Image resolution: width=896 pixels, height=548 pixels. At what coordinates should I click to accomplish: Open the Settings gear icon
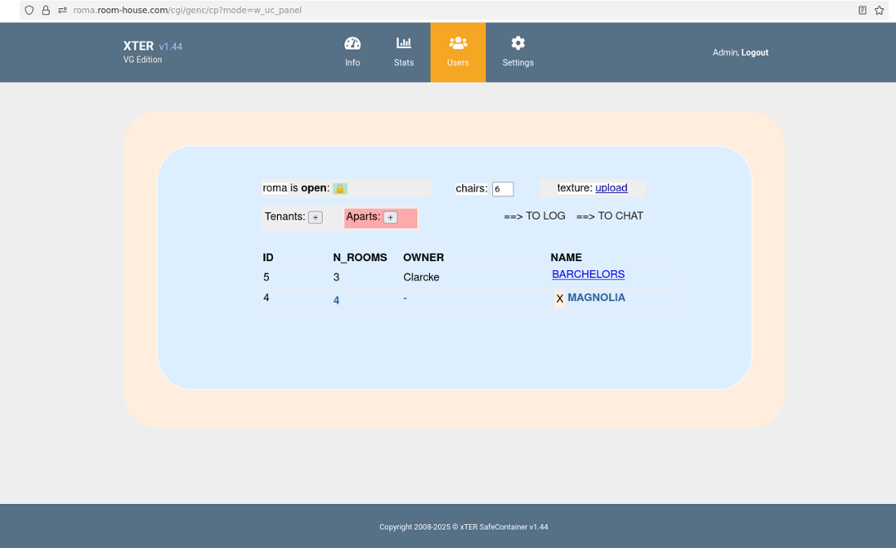click(518, 43)
